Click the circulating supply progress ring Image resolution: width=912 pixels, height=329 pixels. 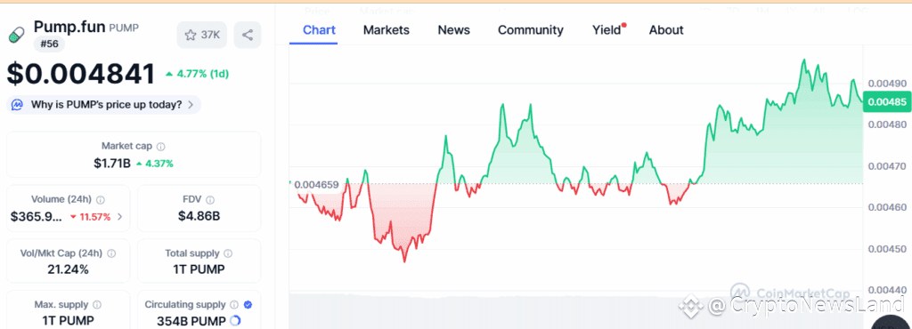coord(235,320)
